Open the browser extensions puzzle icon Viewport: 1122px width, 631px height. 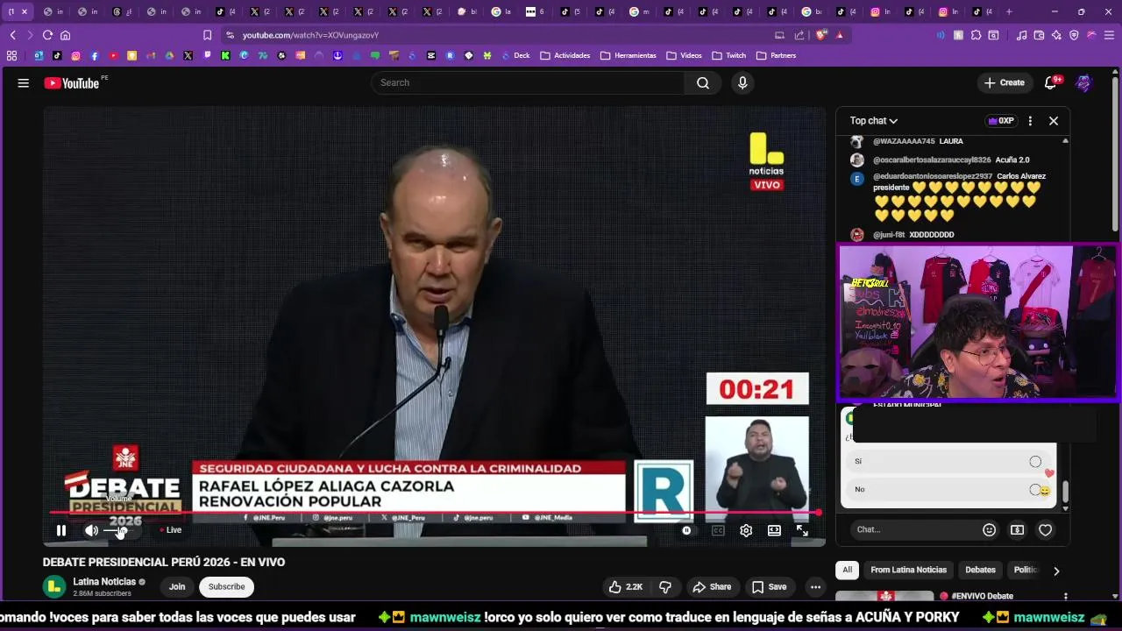(976, 35)
